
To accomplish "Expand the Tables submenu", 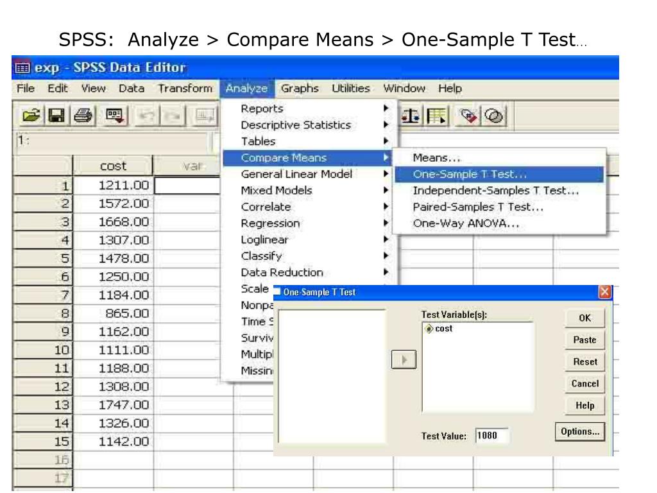I will 309,141.
